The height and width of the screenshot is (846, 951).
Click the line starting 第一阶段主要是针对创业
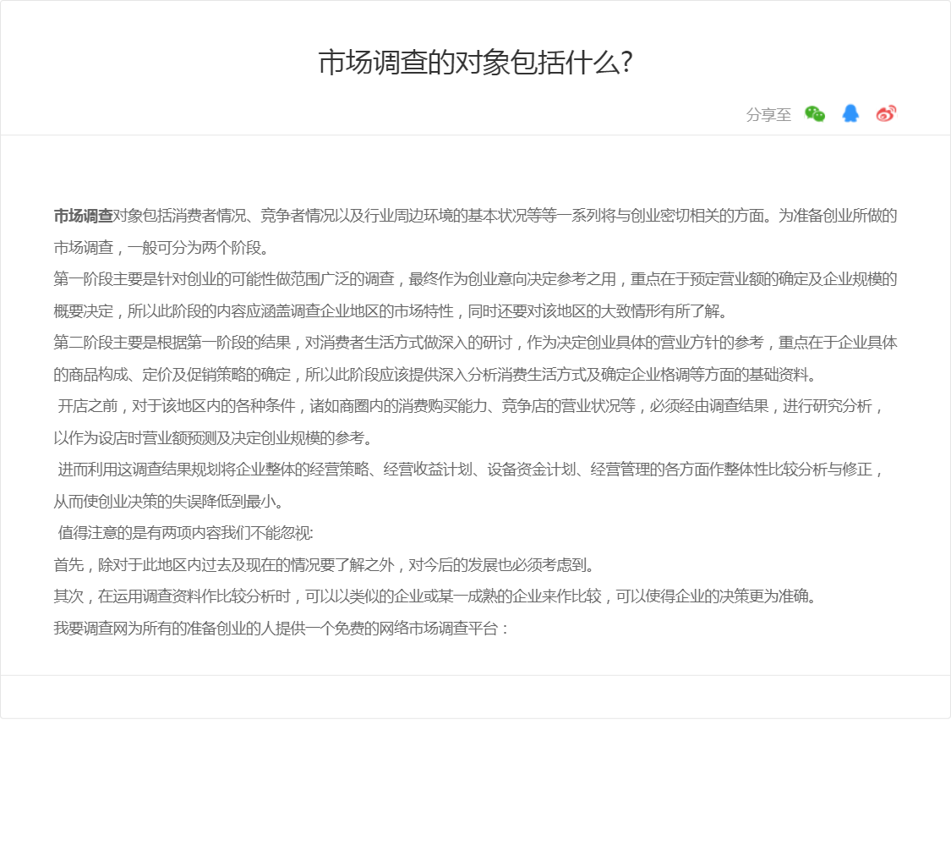(x=475, y=279)
